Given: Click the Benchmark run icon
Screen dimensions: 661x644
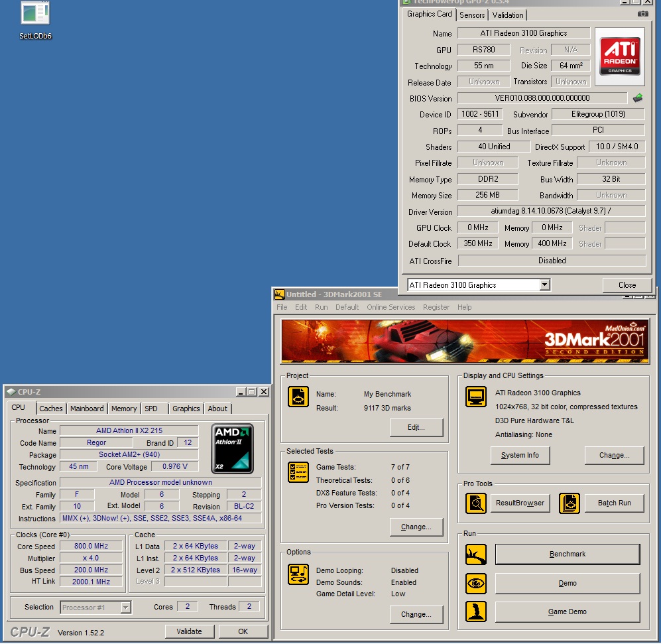Looking at the screenshot, I should coord(476,554).
